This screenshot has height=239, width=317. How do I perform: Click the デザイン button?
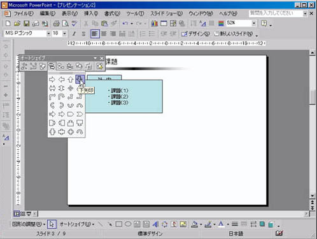coord(195,34)
